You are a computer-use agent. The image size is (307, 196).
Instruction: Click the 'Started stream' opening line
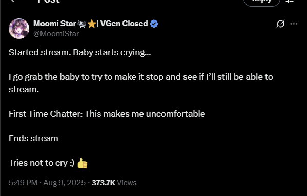tap(79, 53)
